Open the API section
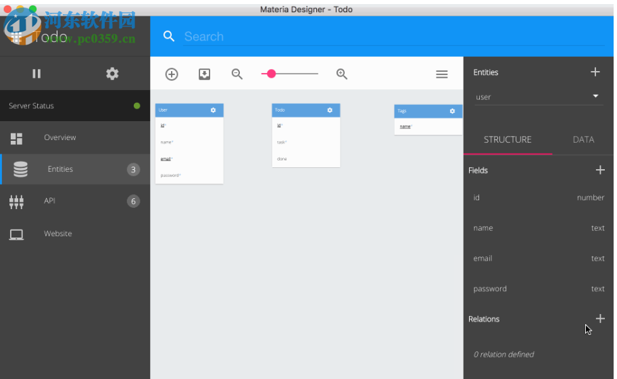 coord(75,201)
